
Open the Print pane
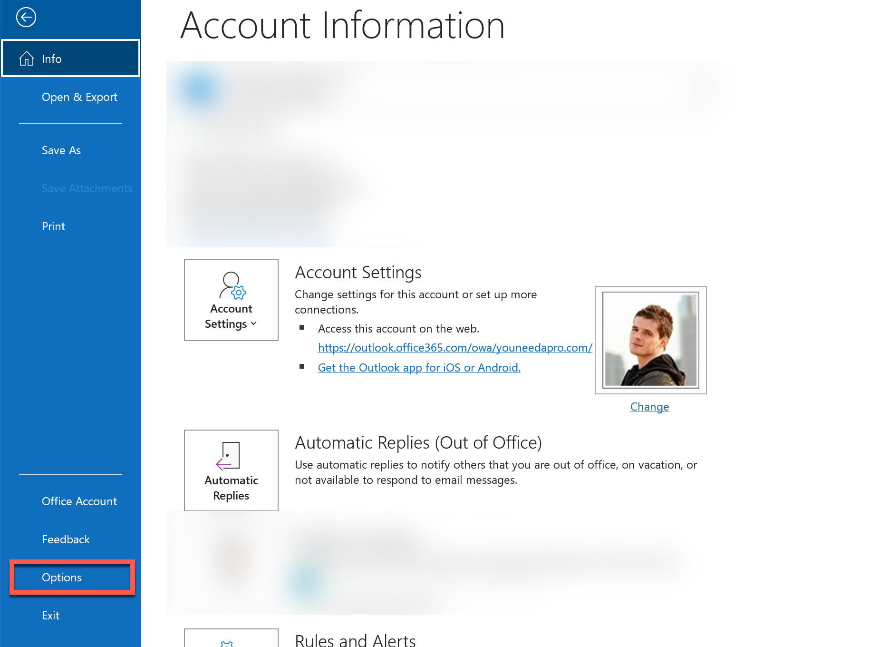[53, 226]
